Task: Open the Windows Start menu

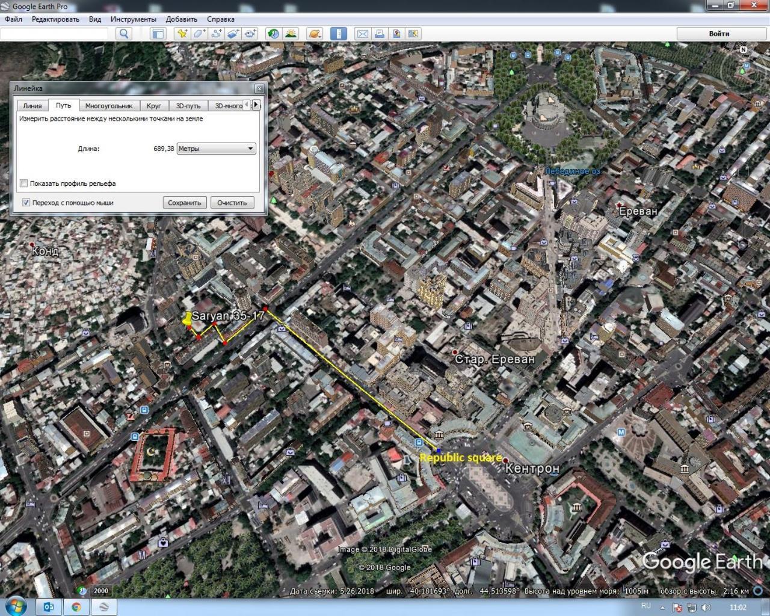Action: [16, 606]
